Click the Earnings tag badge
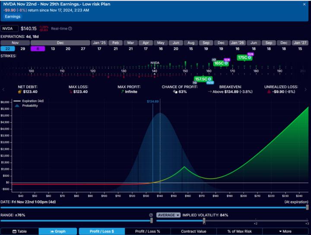The image size is (311, 235). coord(13,16)
